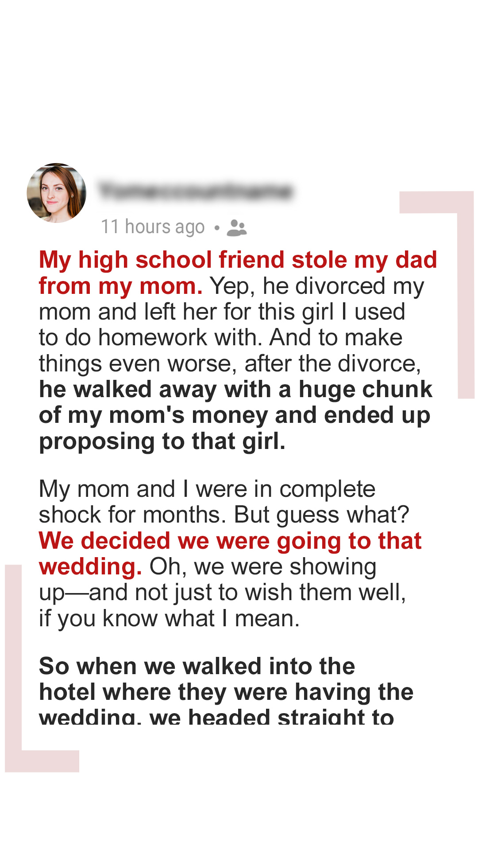Click bold line "hotel where they were having the"
Image resolution: width=478 pixels, height=851 pixels.
point(226,692)
